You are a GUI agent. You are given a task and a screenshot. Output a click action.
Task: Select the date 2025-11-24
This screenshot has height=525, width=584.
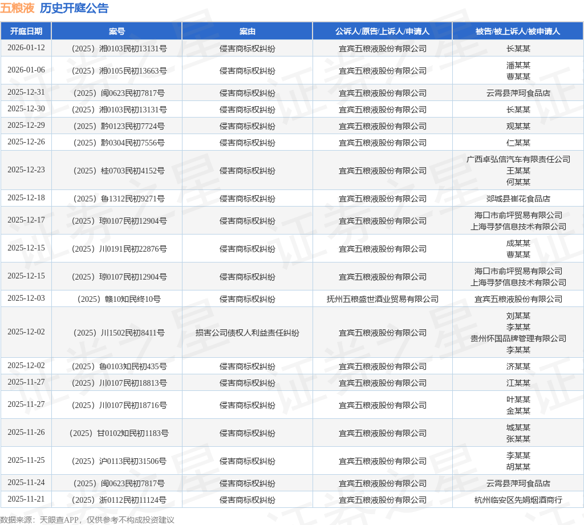point(26,483)
